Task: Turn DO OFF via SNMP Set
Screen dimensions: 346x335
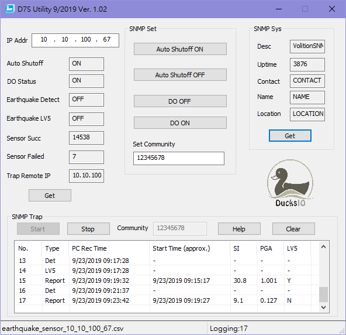Action: 180,101
